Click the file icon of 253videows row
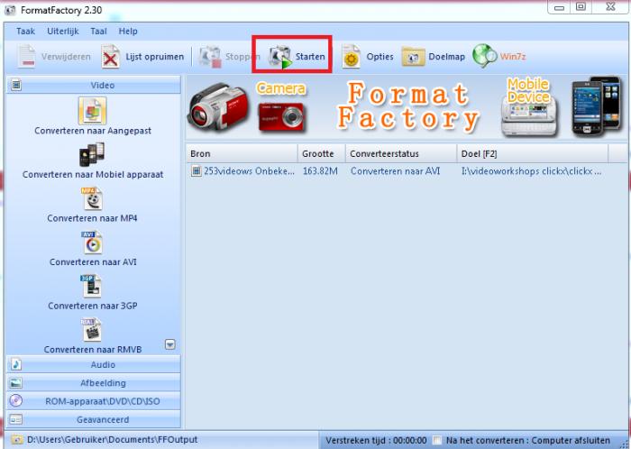Screen dimensions: 631x449 point(196,171)
